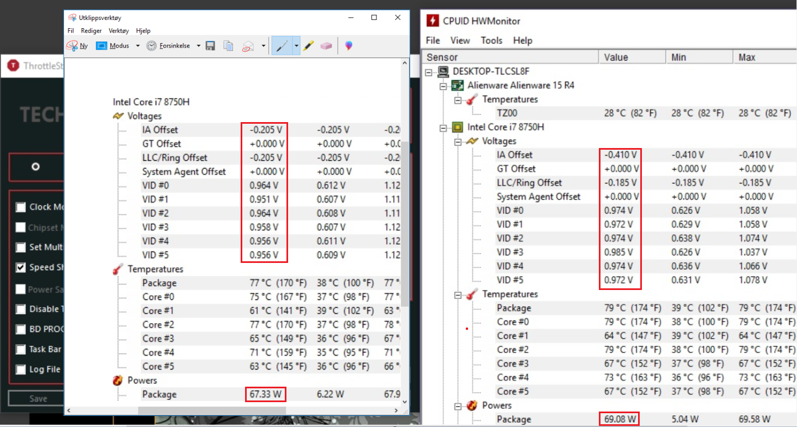Screen dimensions: 797x427
Task: Toggle the Set Multiplier checkbox in ThrottleStop
Action: 21,247
